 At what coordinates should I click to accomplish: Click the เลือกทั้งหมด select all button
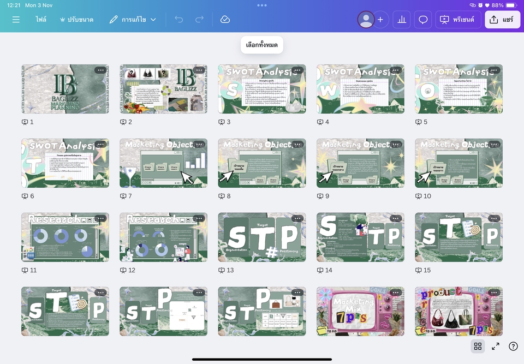pyautogui.click(x=262, y=45)
